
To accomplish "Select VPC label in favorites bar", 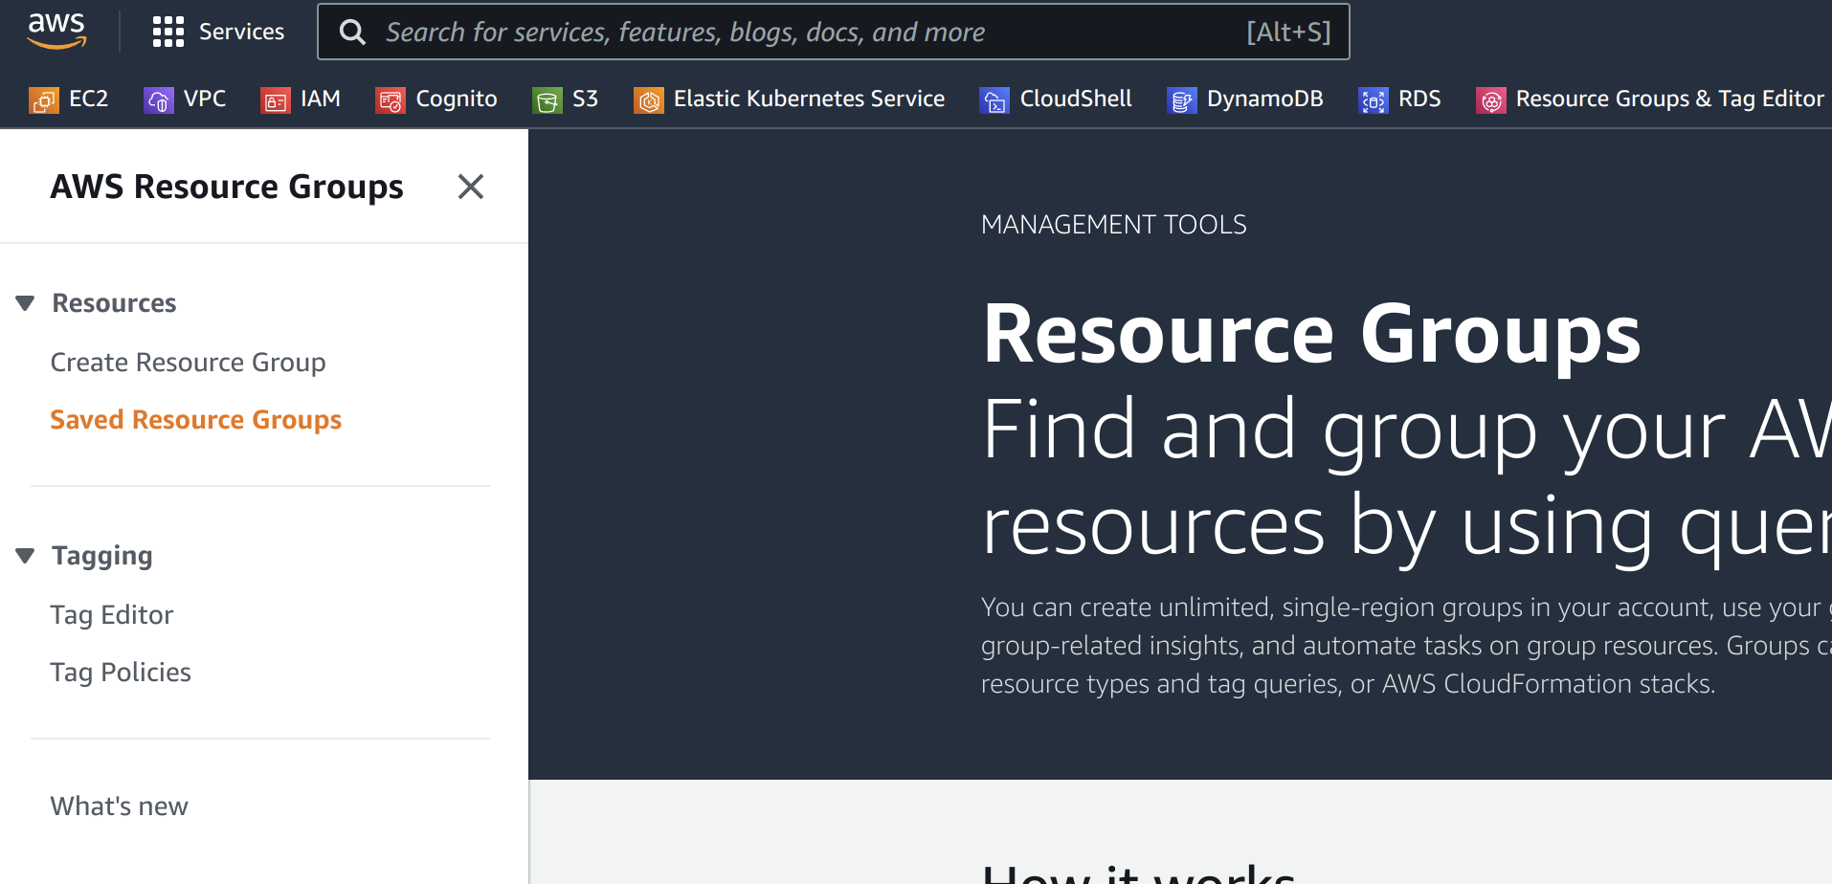I will (x=205, y=99).
